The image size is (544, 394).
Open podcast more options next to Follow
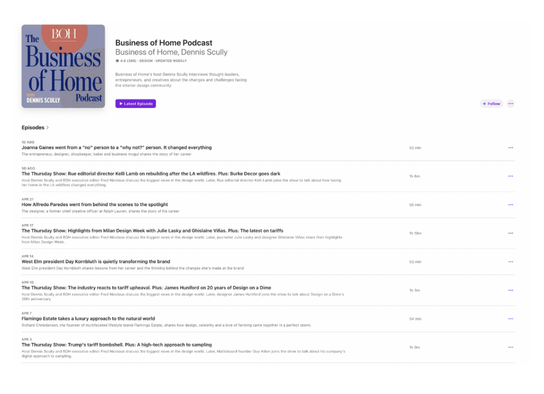[511, 104]
